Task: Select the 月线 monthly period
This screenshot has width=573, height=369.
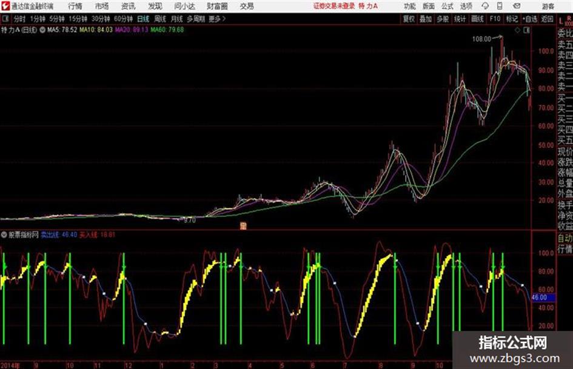Action: [x=177, y=19]
